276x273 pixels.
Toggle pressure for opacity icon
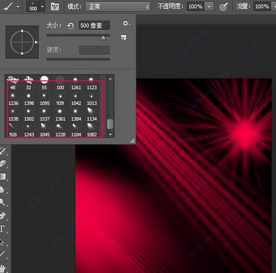tap(224, 7)
